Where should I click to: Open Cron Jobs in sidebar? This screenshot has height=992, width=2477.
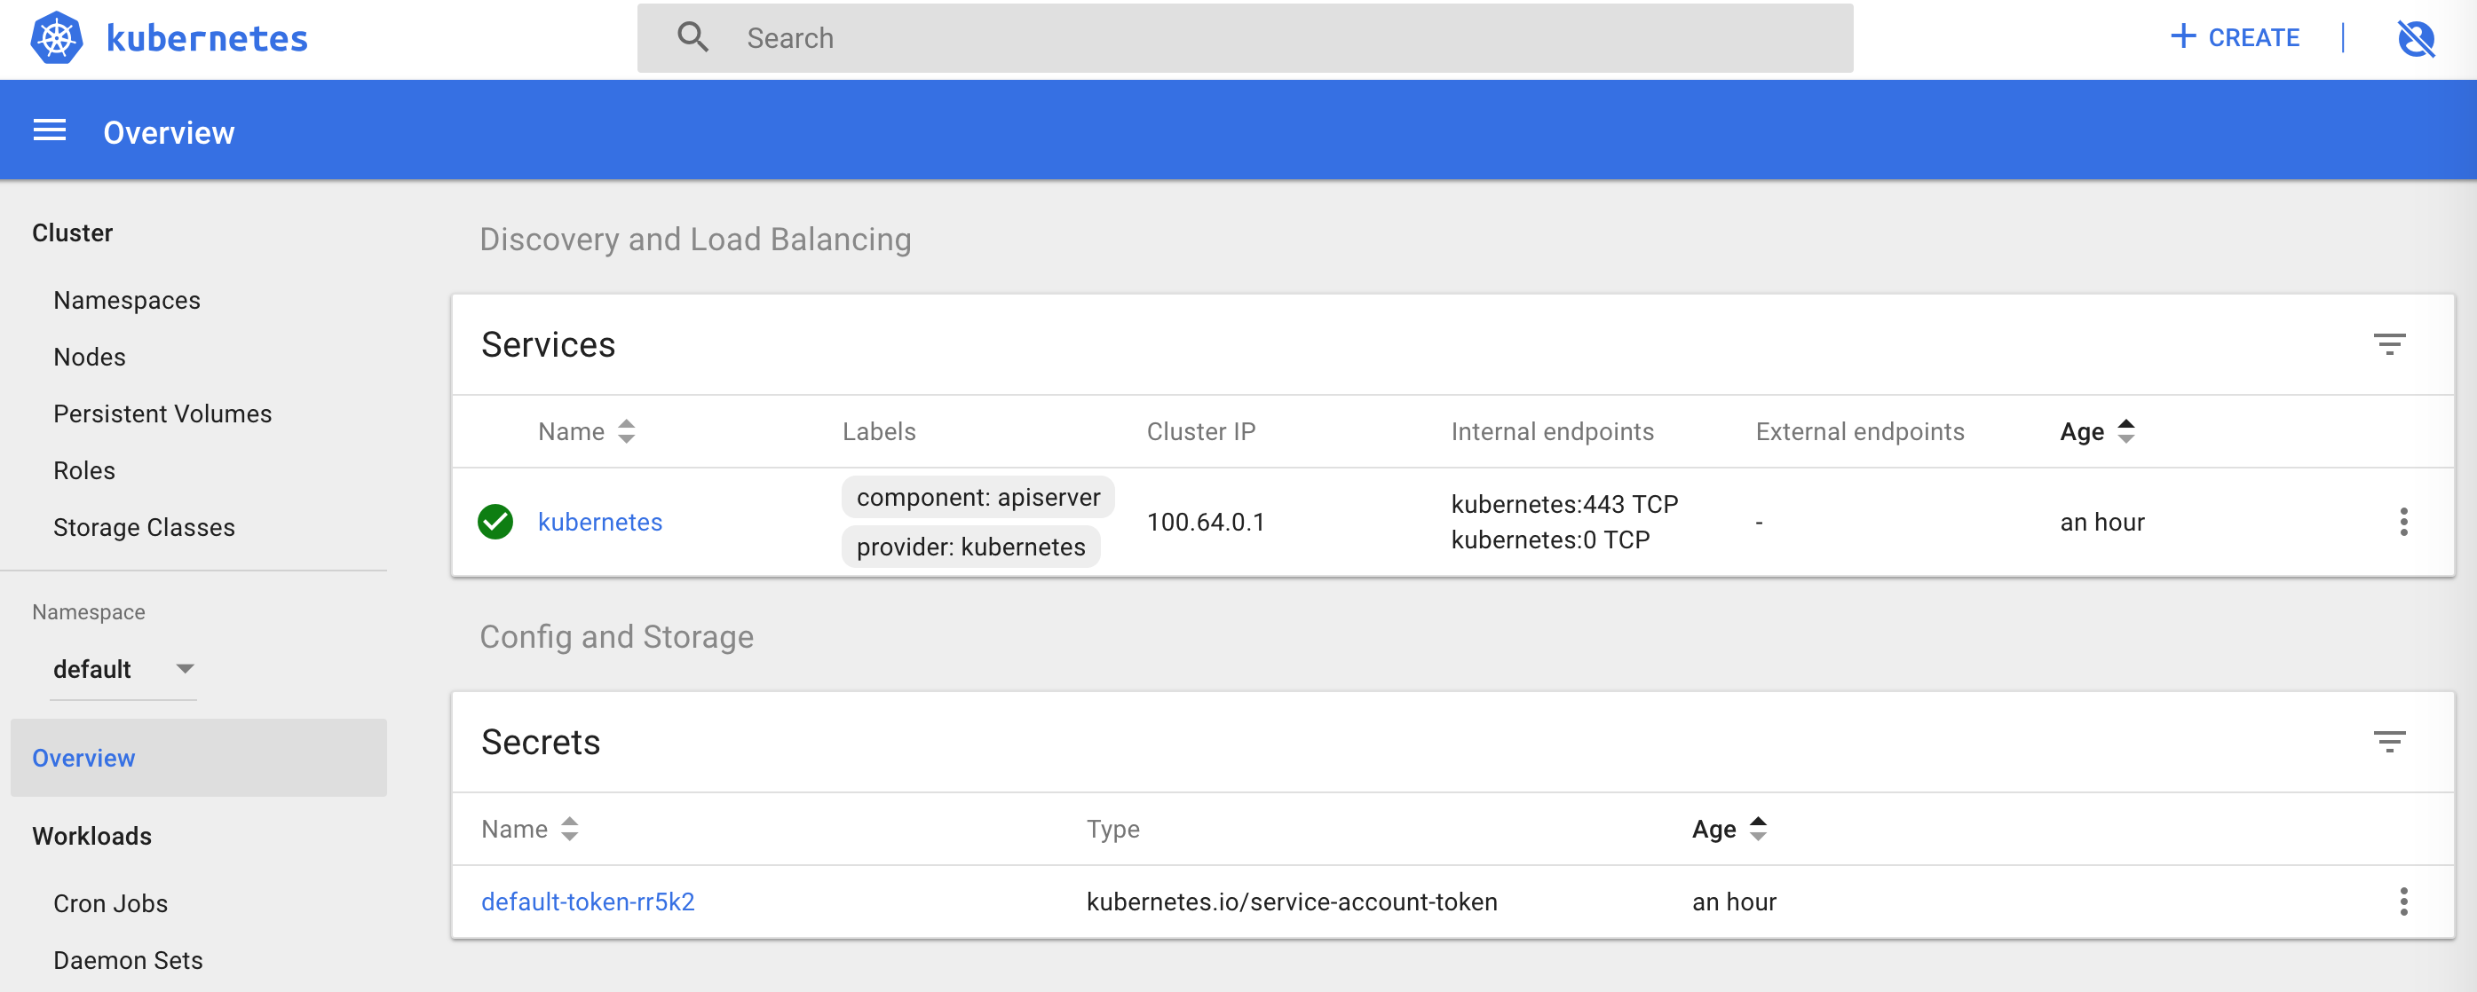coord(111,903)
